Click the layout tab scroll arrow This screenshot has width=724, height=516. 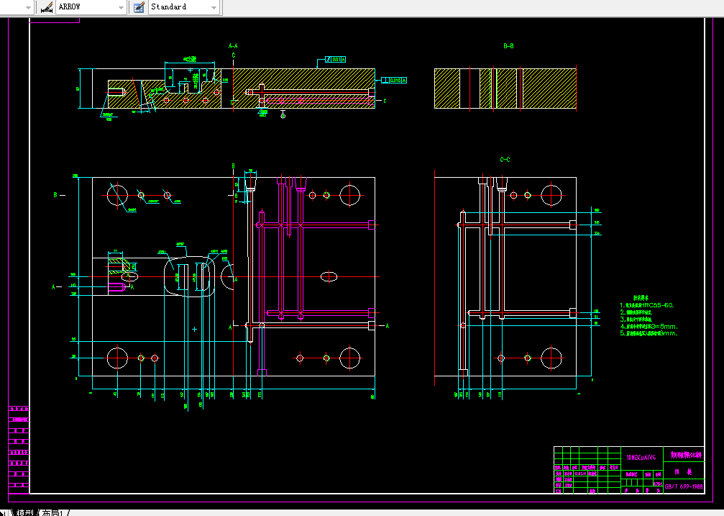tap(4, 513)
